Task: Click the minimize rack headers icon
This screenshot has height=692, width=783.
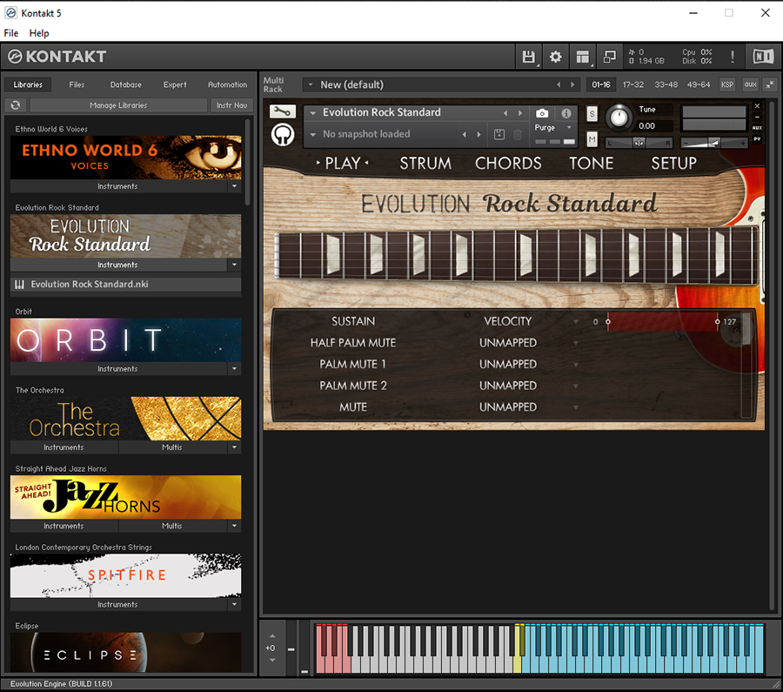Action: [x=770, y=84]
